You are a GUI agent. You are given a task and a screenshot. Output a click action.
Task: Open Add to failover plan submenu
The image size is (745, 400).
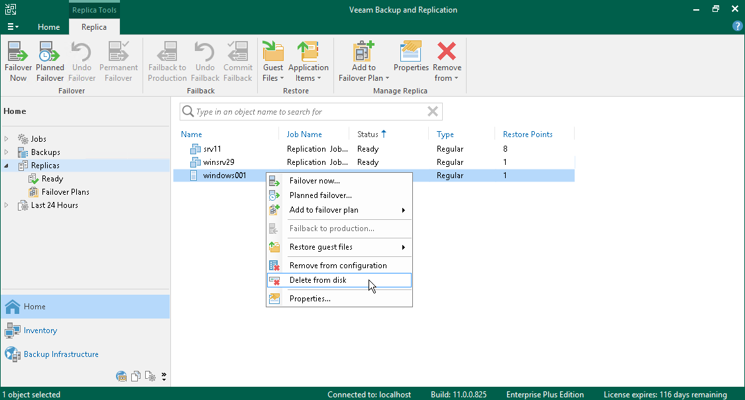[339, 210]
